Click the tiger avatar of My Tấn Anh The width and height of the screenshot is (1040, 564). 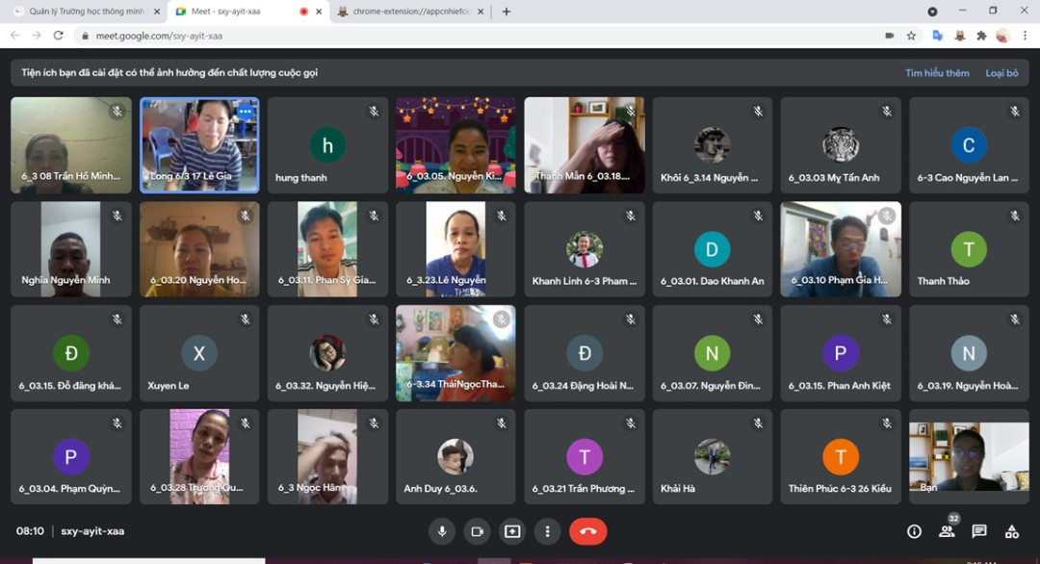click(x=841, y=145)
